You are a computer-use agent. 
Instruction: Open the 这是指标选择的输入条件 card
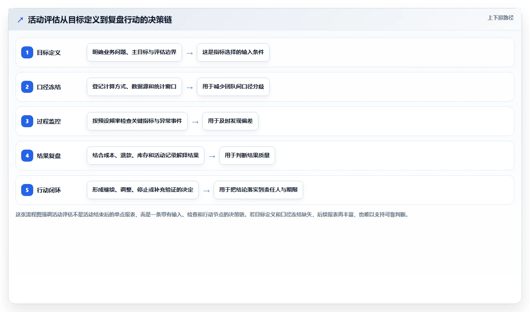coord(233,52)
